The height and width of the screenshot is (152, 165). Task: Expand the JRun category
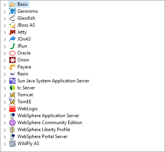click(5, 46)
